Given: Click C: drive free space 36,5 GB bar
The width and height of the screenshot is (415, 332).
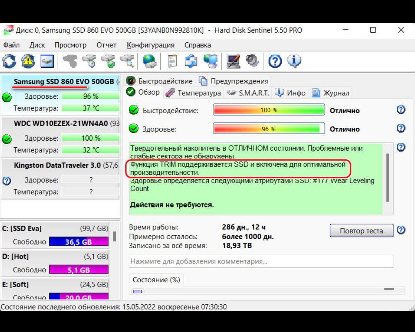Looking at the screenshot, I should 78,242.
